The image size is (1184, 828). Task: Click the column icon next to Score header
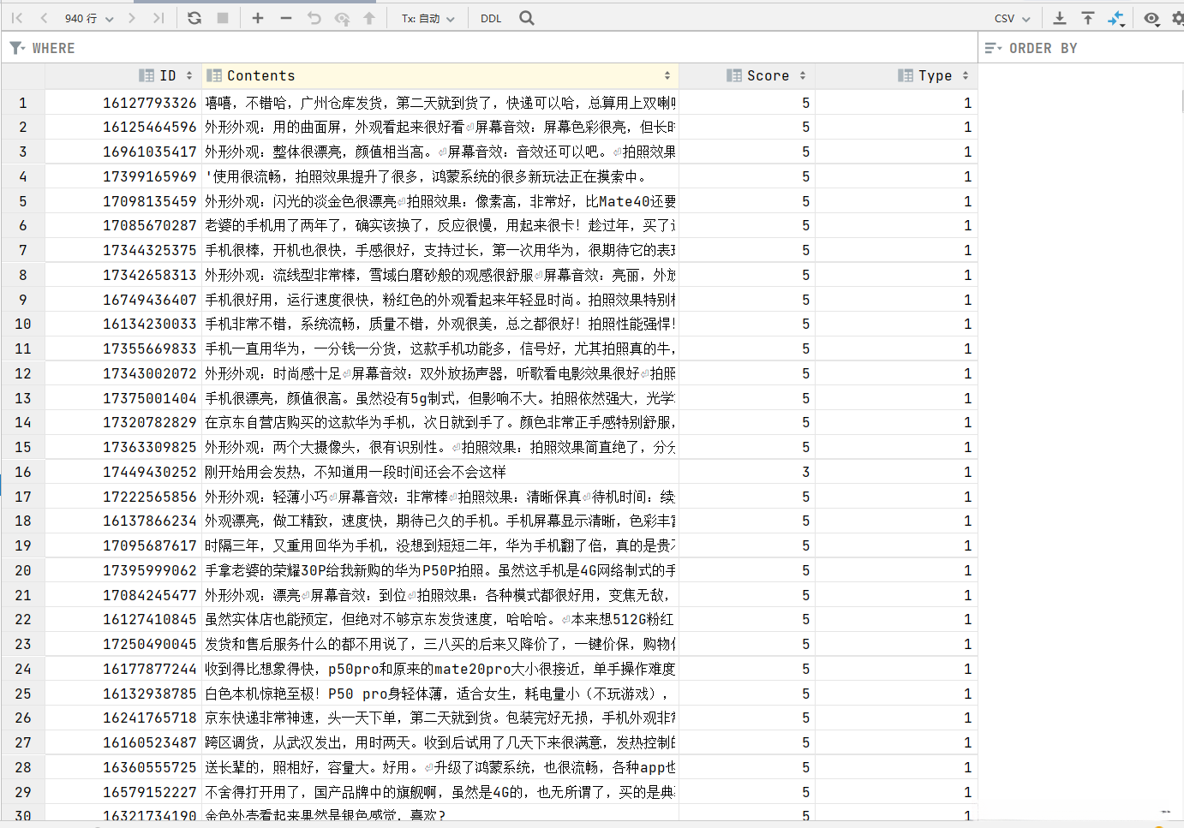(734, 75)
